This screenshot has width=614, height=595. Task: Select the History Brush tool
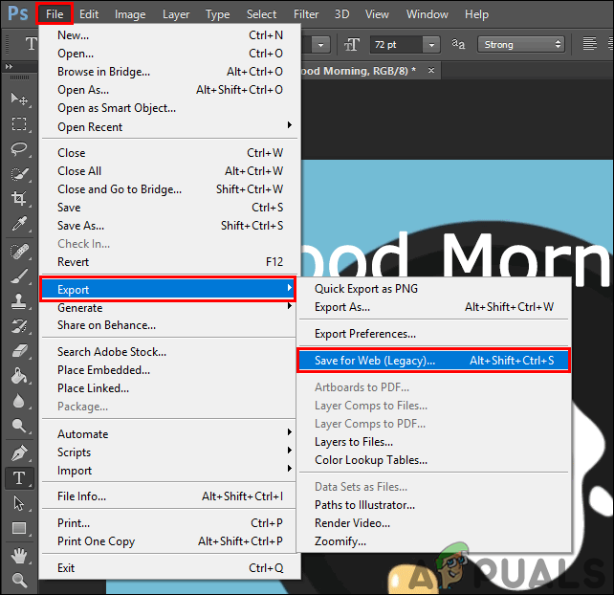click(x=19, y=326)
